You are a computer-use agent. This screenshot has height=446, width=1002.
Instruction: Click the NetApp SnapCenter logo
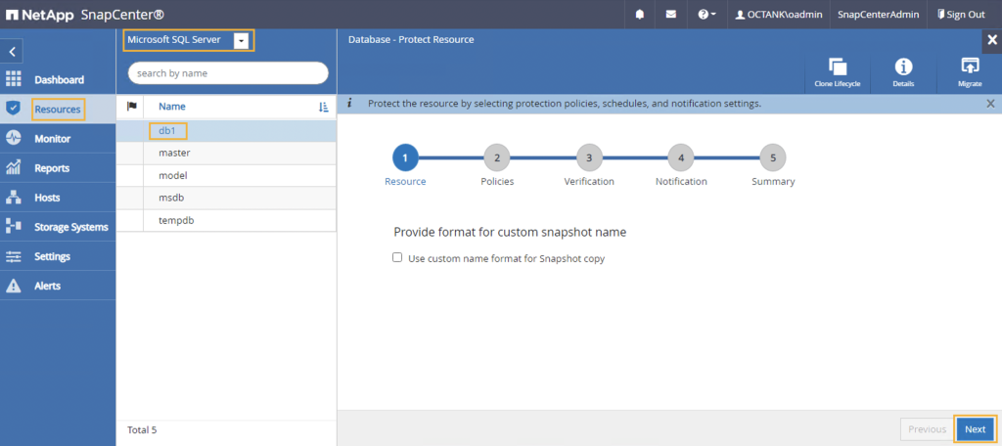coord(85,14)
